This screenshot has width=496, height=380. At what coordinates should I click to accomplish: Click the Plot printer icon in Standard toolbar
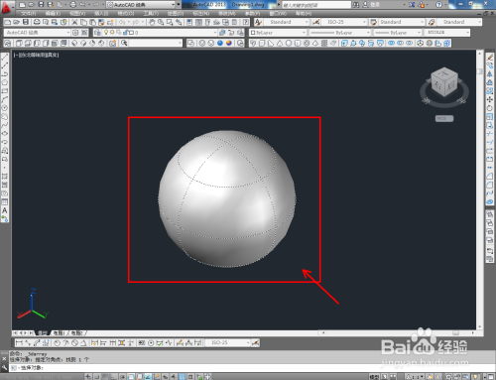37,22
